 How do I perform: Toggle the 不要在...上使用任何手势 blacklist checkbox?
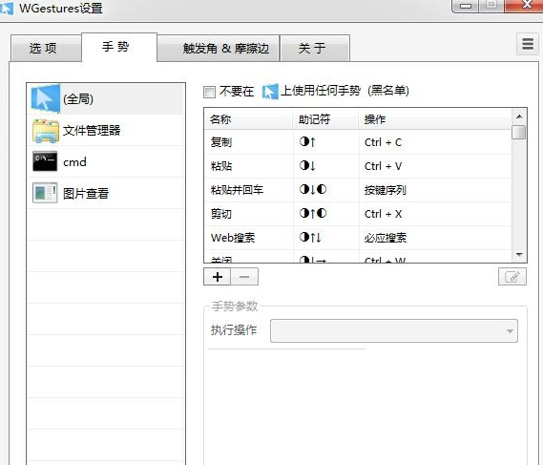[x=209, y=93]
